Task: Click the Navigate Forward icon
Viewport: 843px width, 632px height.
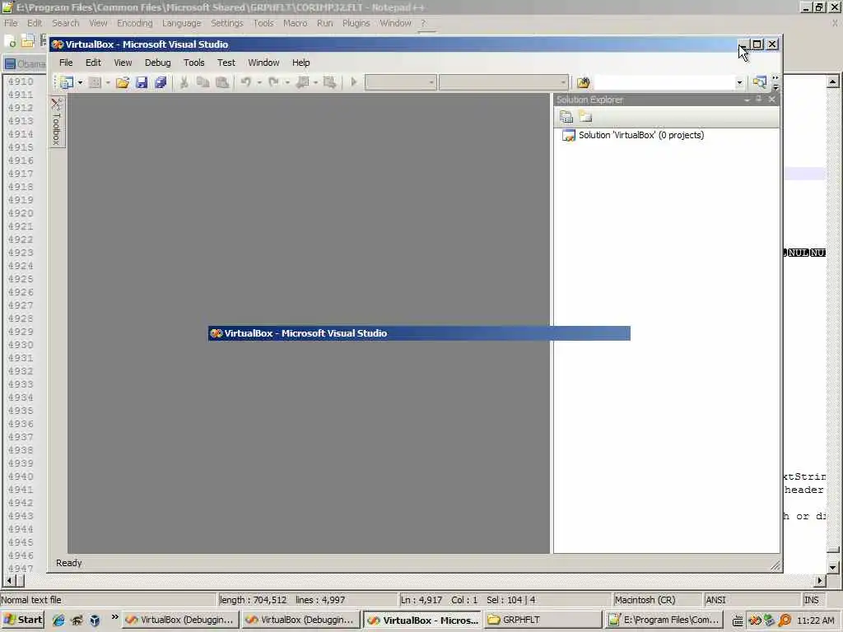Action: [x=330, y=82]
